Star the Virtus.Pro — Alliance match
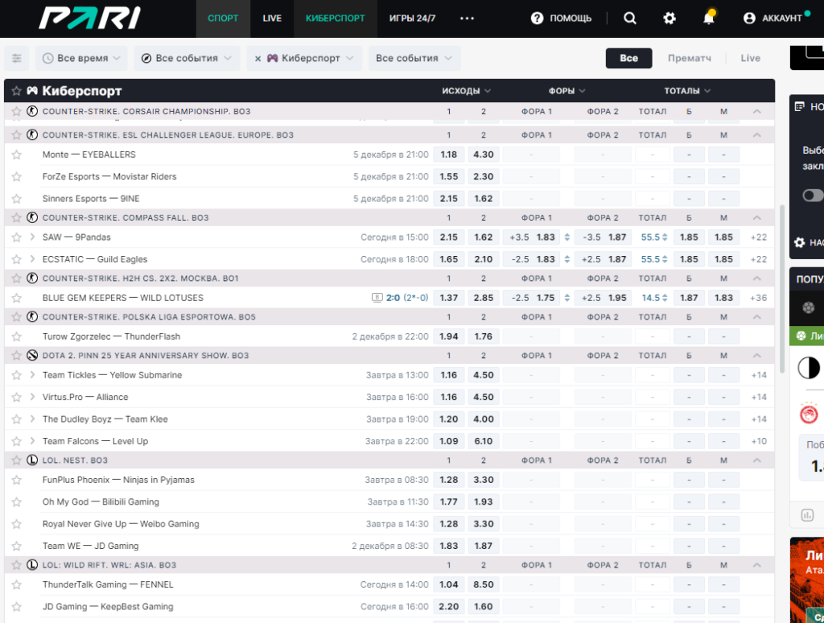Image resolution: width=824 pixels, height=623 pixels. [16, 397]
